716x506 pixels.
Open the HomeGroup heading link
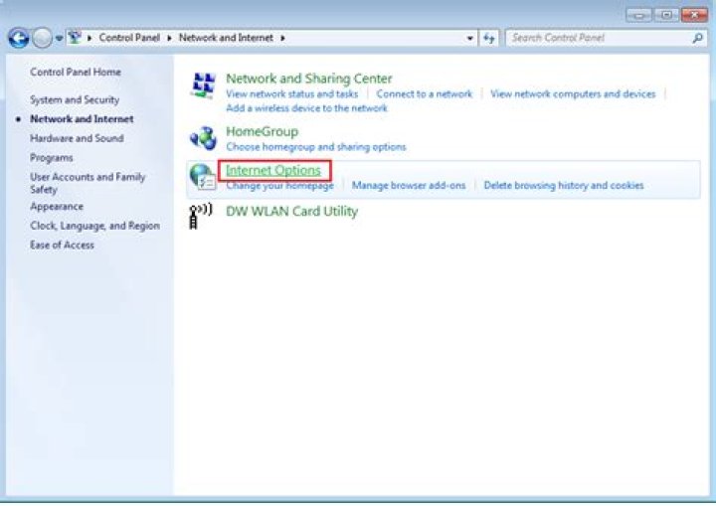[263, 131]
